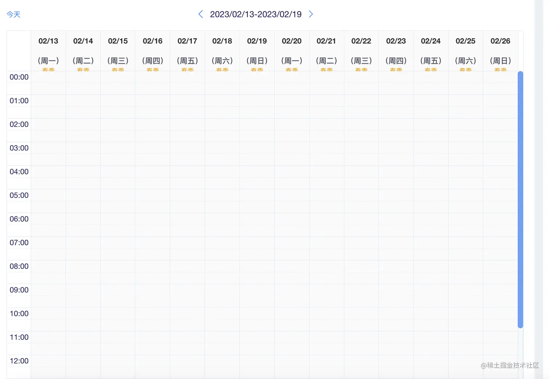The image size is (549, 379).
Task: Select the 02/24 column header
Action: 431,51
